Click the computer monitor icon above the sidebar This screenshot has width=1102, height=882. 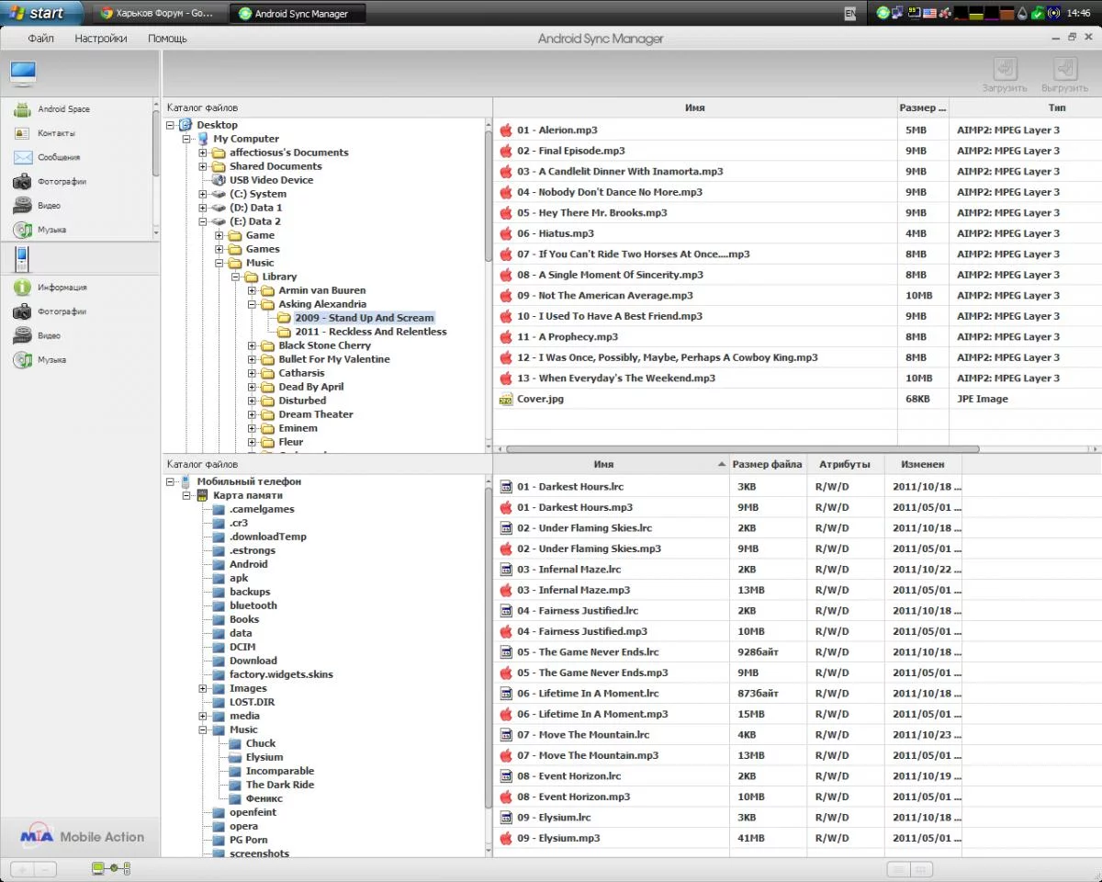click(23, 73)
